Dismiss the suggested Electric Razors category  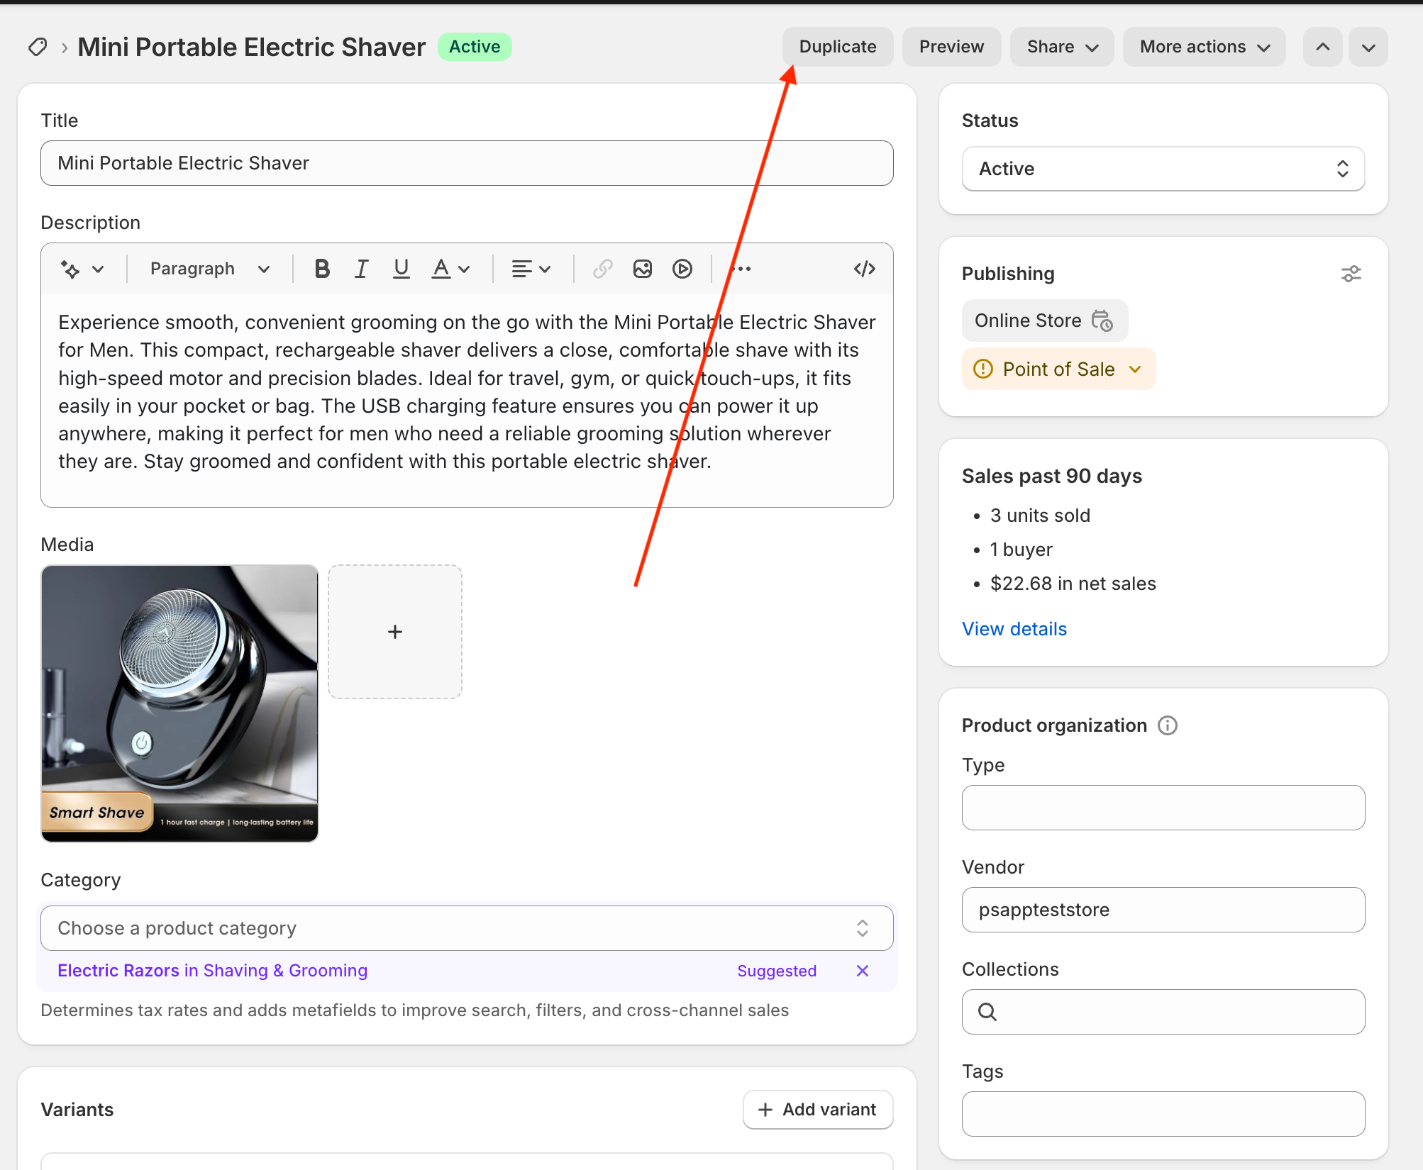pyautogui.click(x=862, y=971)
